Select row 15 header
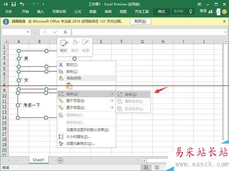This screenshot has width=229, height=171. (4, 123)
